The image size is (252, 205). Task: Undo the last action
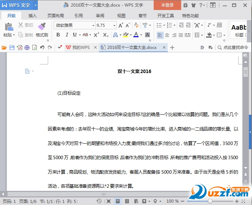click(x=42, y=48)
